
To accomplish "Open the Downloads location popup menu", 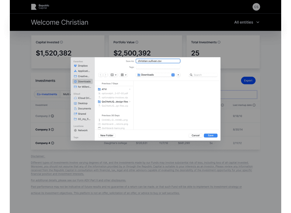I will (156, 75).
